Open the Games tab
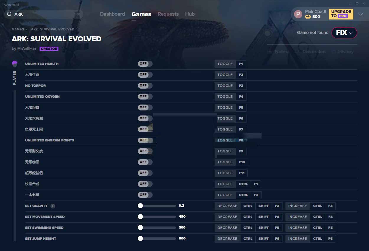369x251 pixels. pos(141,14)
